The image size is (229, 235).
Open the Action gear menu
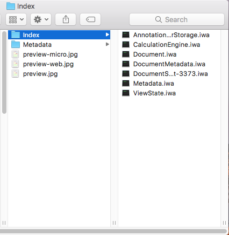pos(41,19)
